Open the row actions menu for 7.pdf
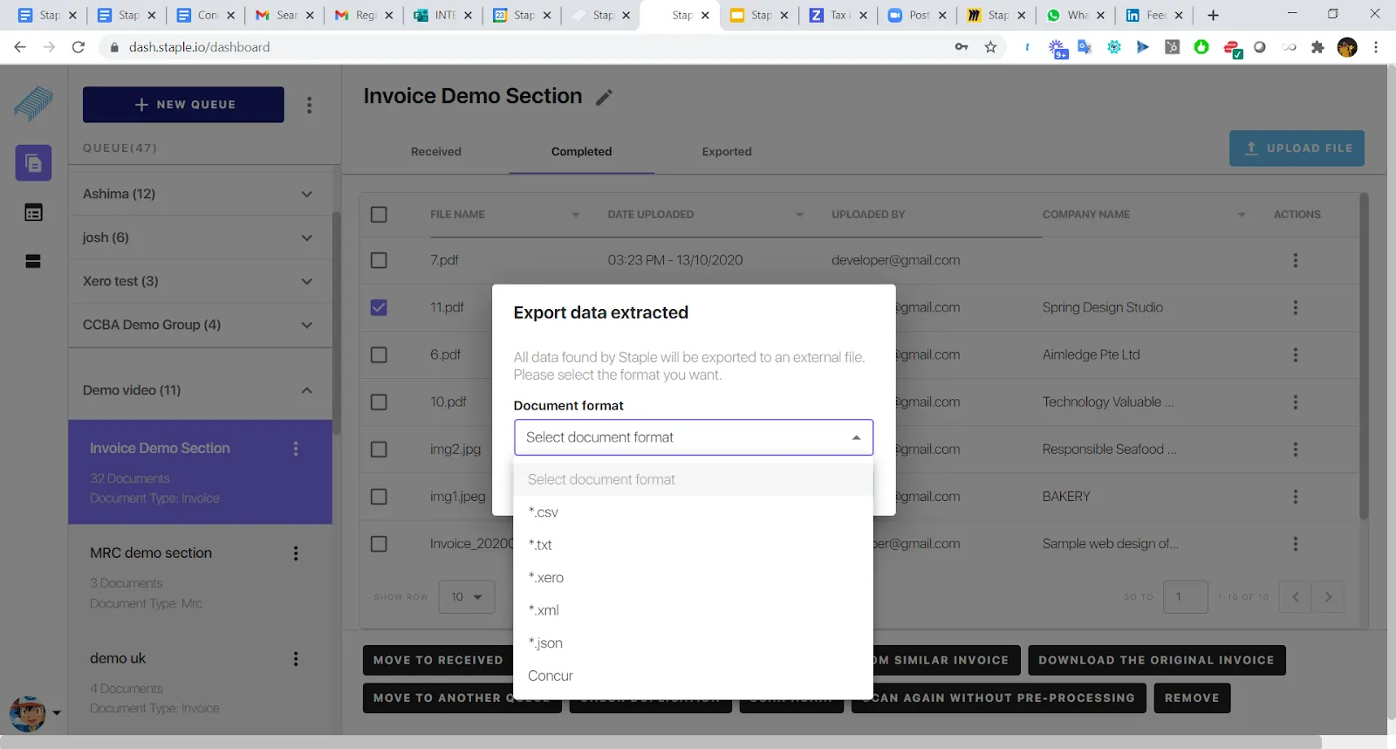The image size is (1396, 749). tap(1295, 260)
